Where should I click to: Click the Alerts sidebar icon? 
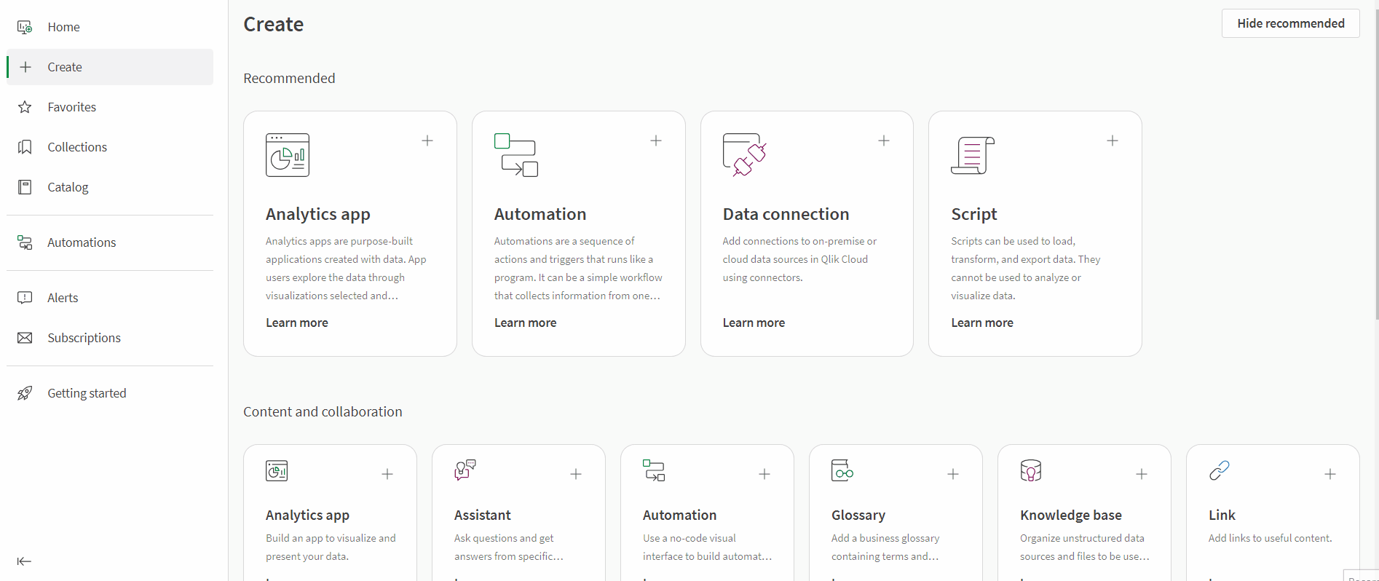coord(25,298)
